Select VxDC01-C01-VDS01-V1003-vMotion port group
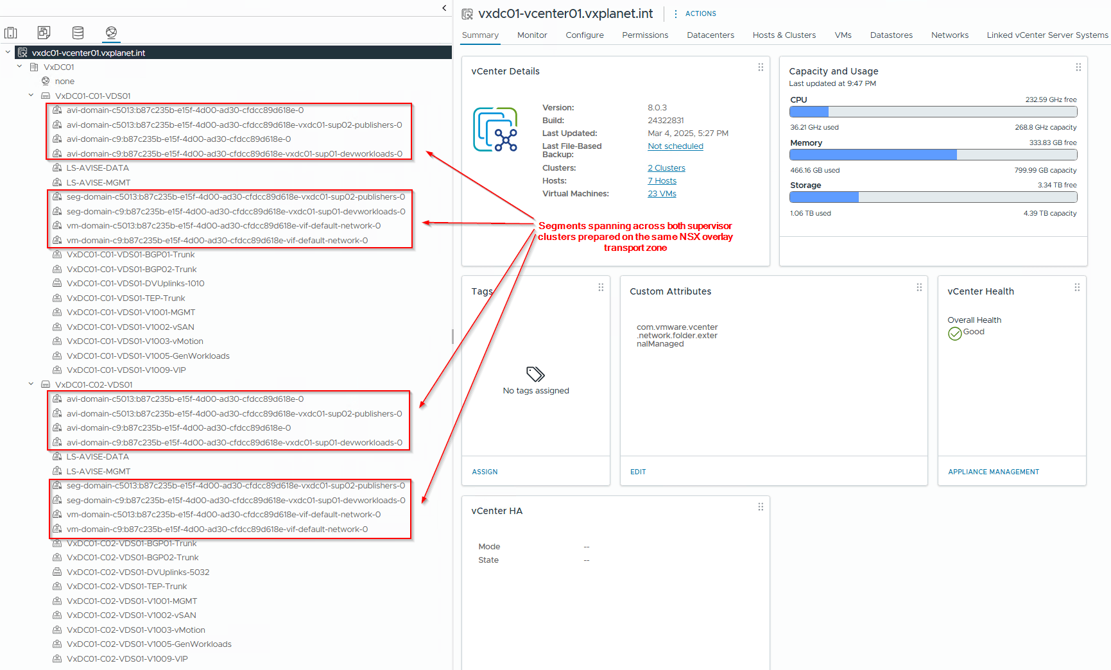This screenshot has height=670, width=1111. pos(135,341)
